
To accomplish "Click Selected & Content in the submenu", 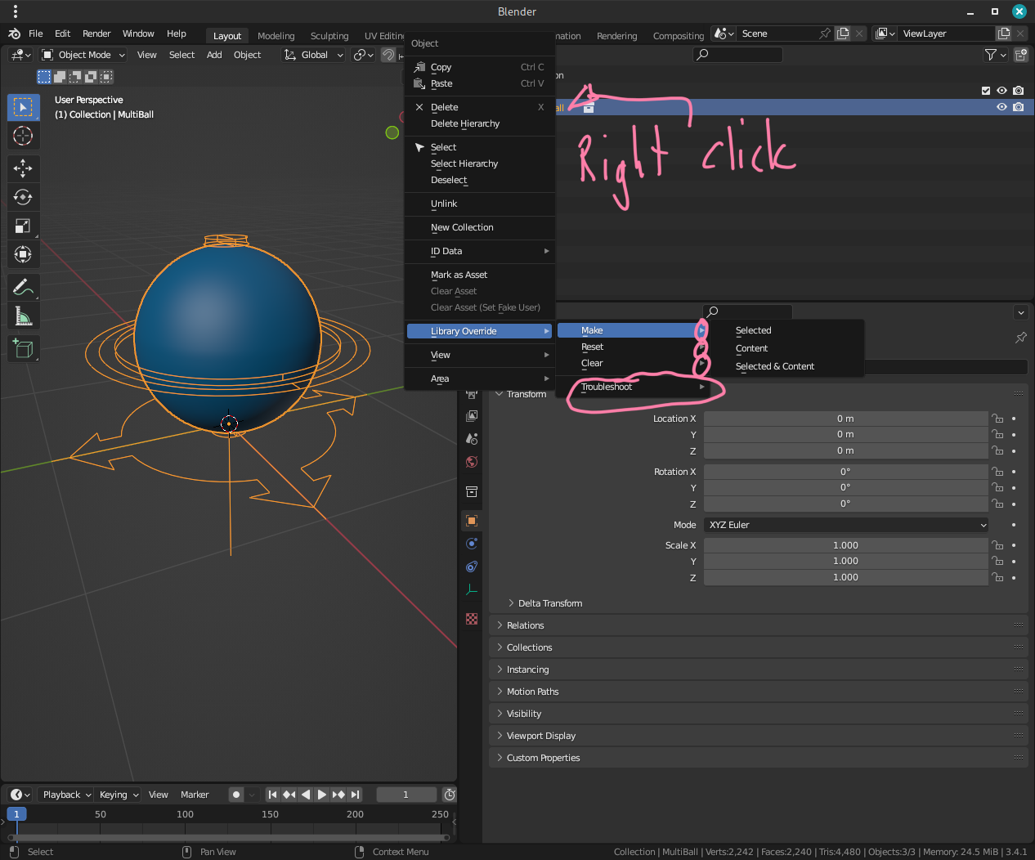I will pyautogui.click(x=774, y=366).
